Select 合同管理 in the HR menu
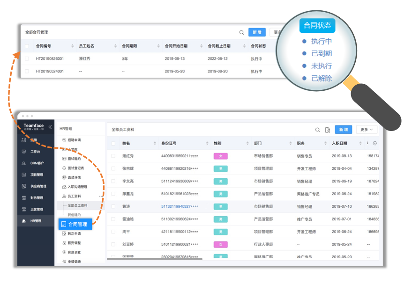 pyautogui.click(x=75, y=224)
